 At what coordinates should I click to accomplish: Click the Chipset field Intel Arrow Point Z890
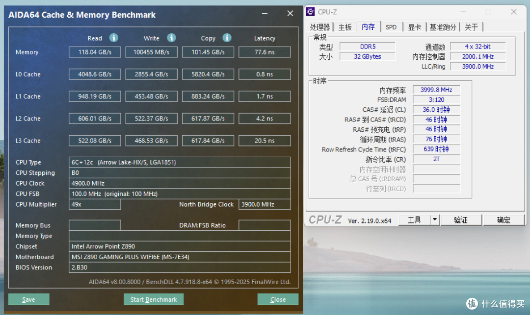pyautogui.click(x=180, y=246)
